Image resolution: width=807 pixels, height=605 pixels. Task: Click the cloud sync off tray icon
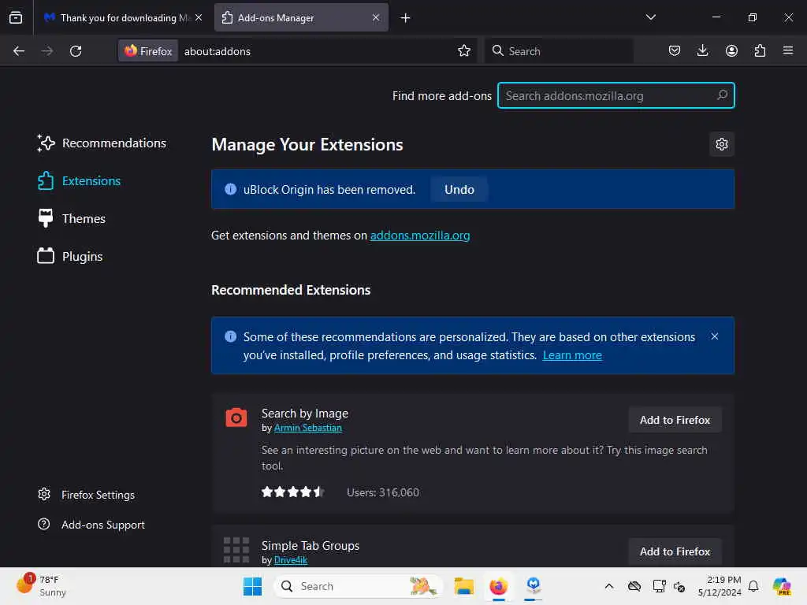coord(634,586)
